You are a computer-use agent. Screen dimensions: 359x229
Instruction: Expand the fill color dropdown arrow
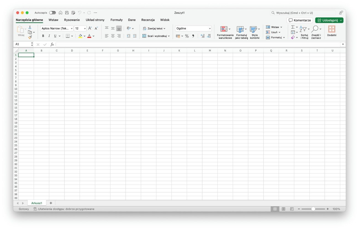[x=85, y=36]
